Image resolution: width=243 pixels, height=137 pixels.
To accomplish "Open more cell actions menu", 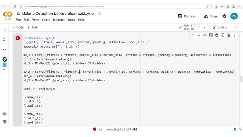I will click(235, 35).
